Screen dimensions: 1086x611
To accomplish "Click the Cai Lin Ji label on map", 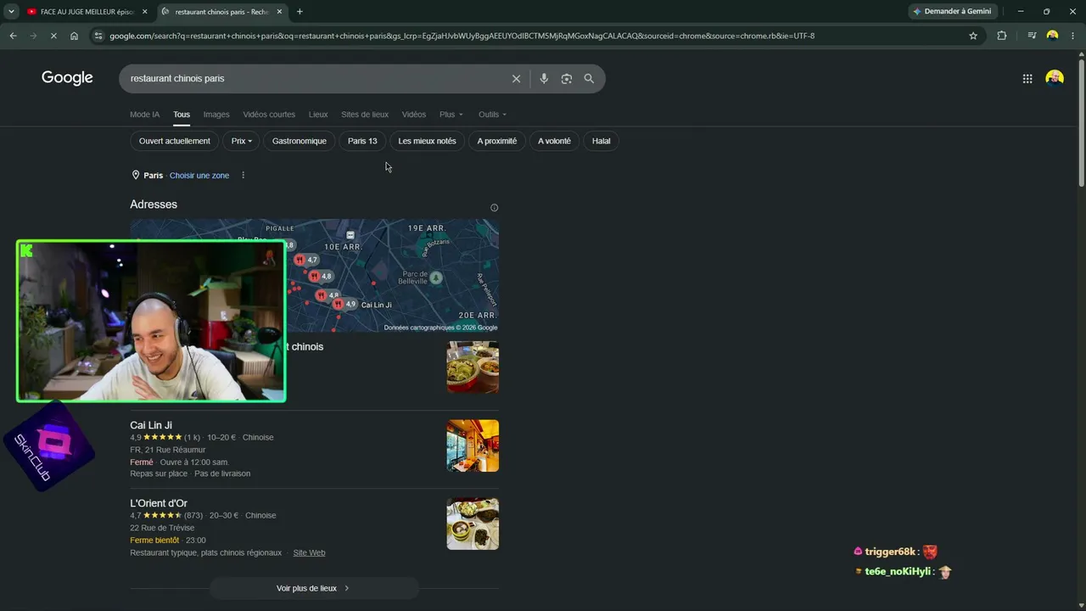I will pyautogui.click(x=377, y=305).
